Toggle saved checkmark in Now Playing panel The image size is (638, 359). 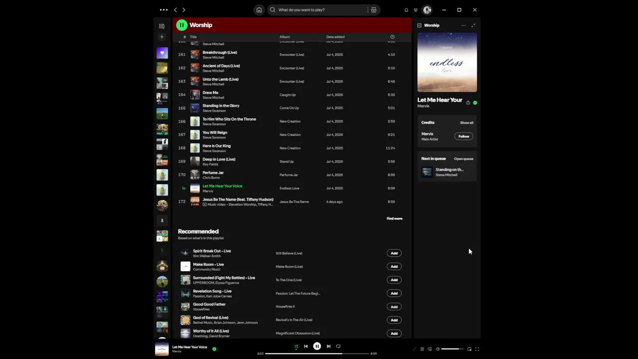click(475, 103)
